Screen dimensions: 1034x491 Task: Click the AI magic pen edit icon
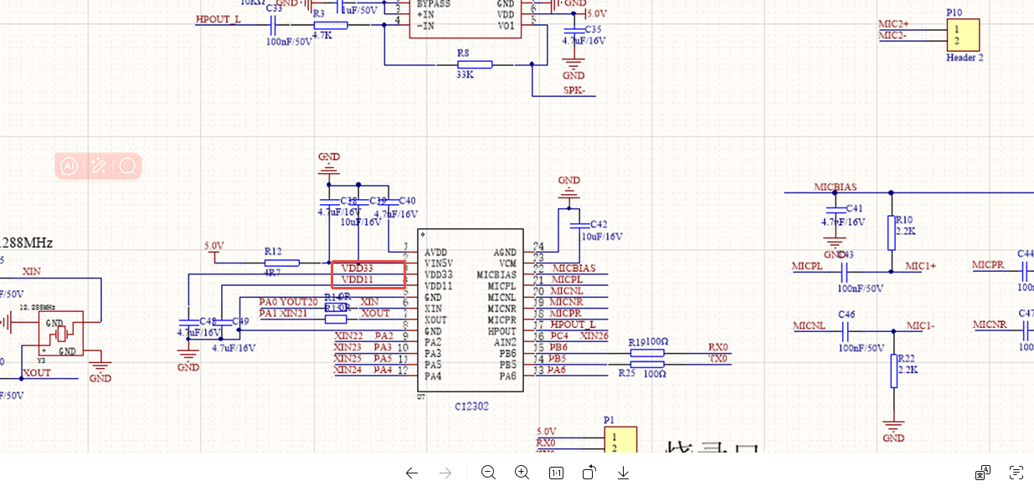pyautogui.click(x=99, y=166)
